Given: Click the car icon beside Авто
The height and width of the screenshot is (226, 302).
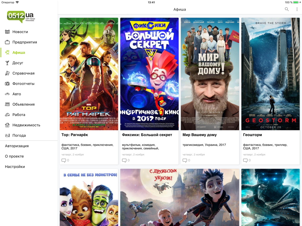Looking at the screenshot, I should [7, 94].
